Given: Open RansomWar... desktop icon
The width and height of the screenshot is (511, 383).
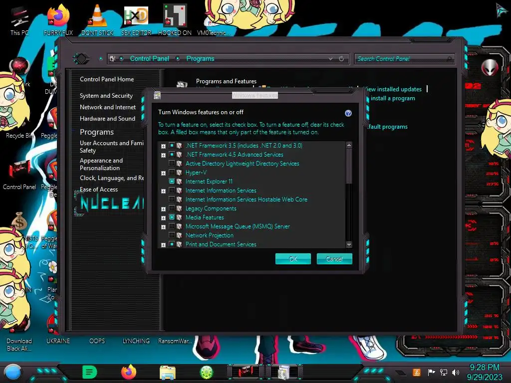Looking at the screenshot, I should coord(175,341).
